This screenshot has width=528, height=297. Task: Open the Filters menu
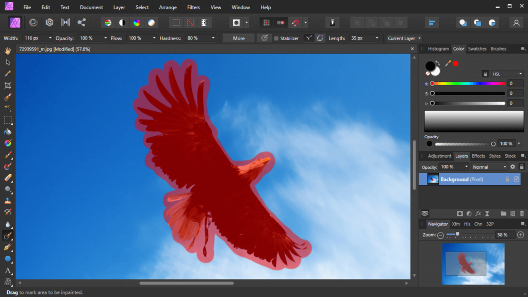pos(193,7)
